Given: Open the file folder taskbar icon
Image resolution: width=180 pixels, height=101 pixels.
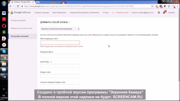Looking at the screenshot, I should (4, 64).
